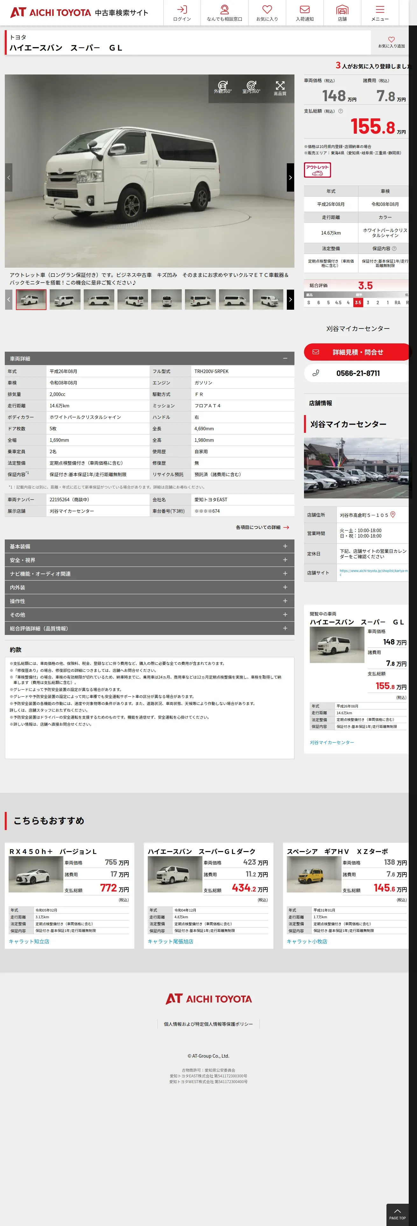Screen dimensions: 417x1226
Task: Open キャラット尾張旭店 store link
Action: point(170,941)
